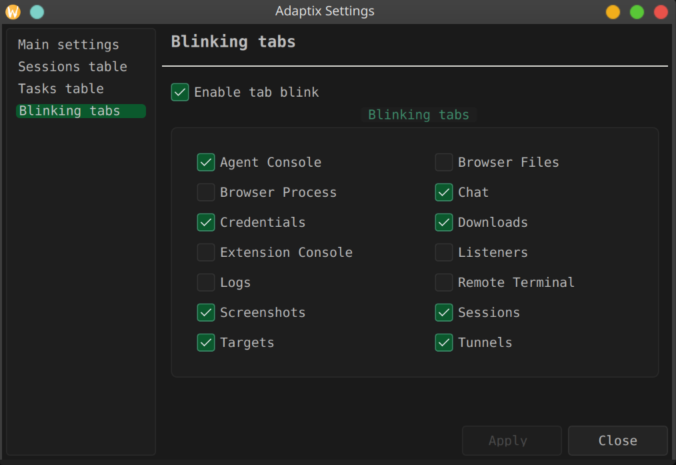Close the settings dialog with Close
Screen dimensions: 676x465
[617, 440]
